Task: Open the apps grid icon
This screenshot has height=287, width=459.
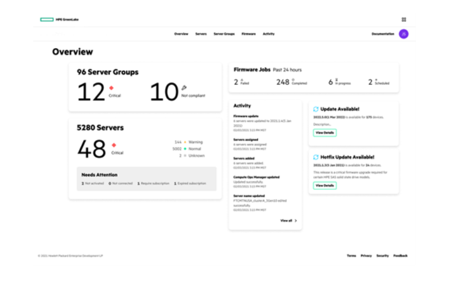Action: click(x=404, y=20)
